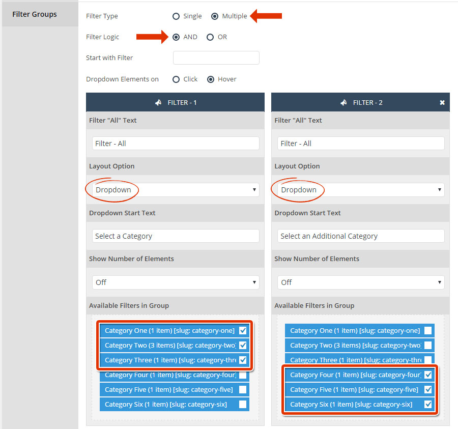The width and height of the screenshot is (458, 429).
Task: Select the Multiple filter type radio
Action: (215, 16)
